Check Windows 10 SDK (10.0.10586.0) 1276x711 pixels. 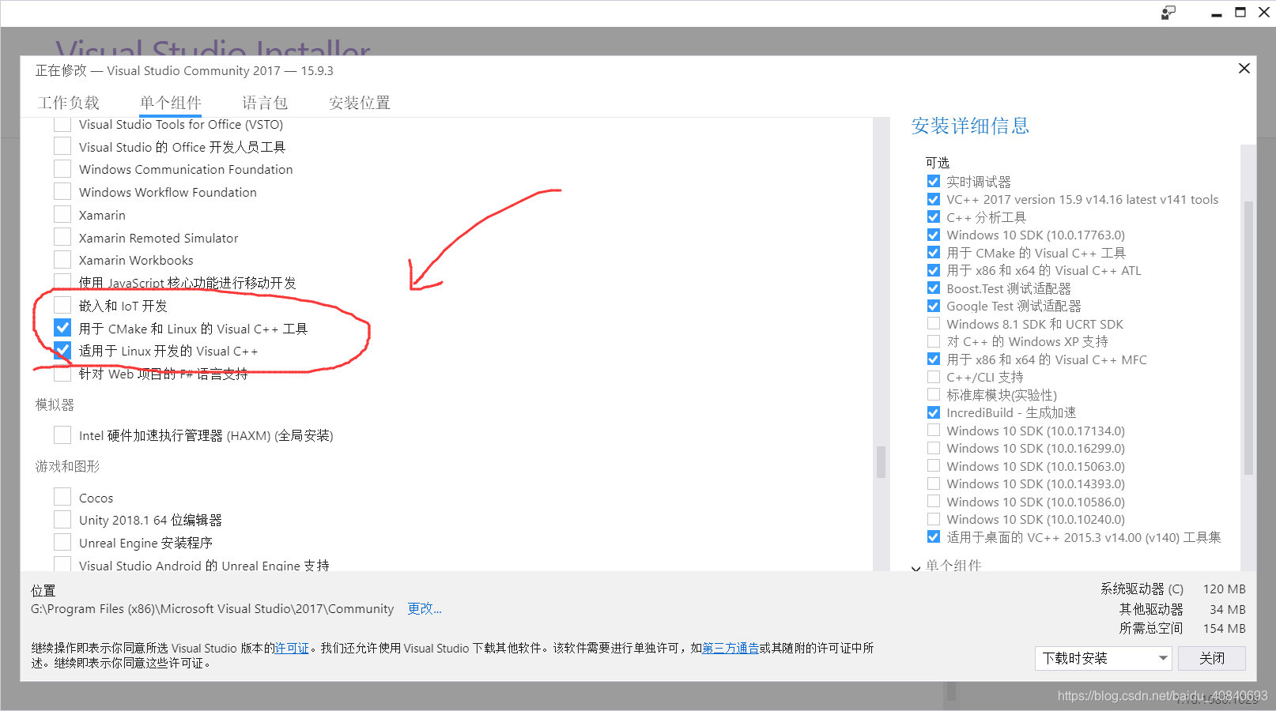click(x=934, y=501)
